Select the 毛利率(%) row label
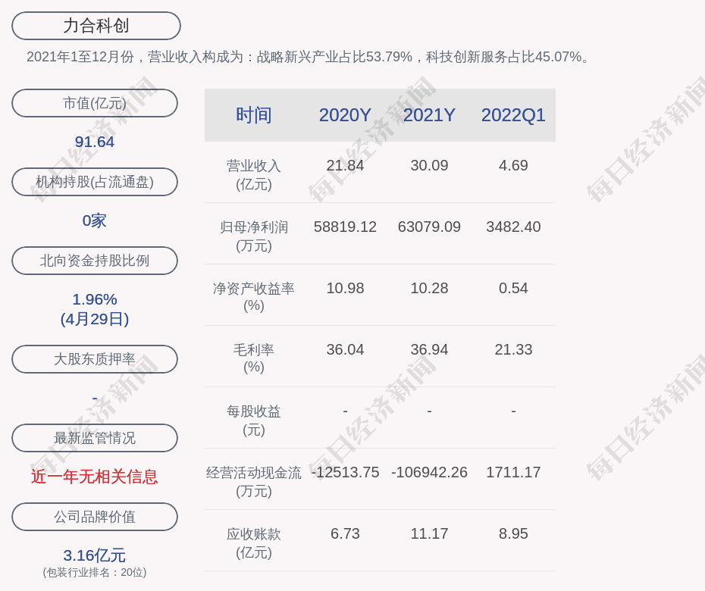 point(254,358)
